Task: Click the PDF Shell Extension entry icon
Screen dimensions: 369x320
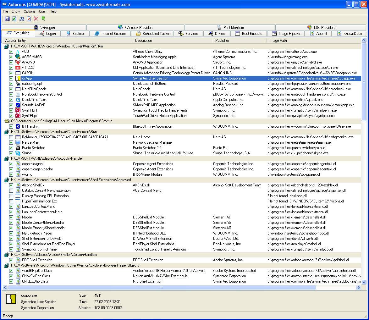Action: 18,260
